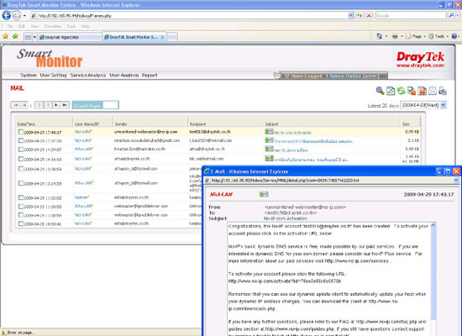Click the scroll-up arrow of the message body
462x336 pixels.
click(433, 225)
